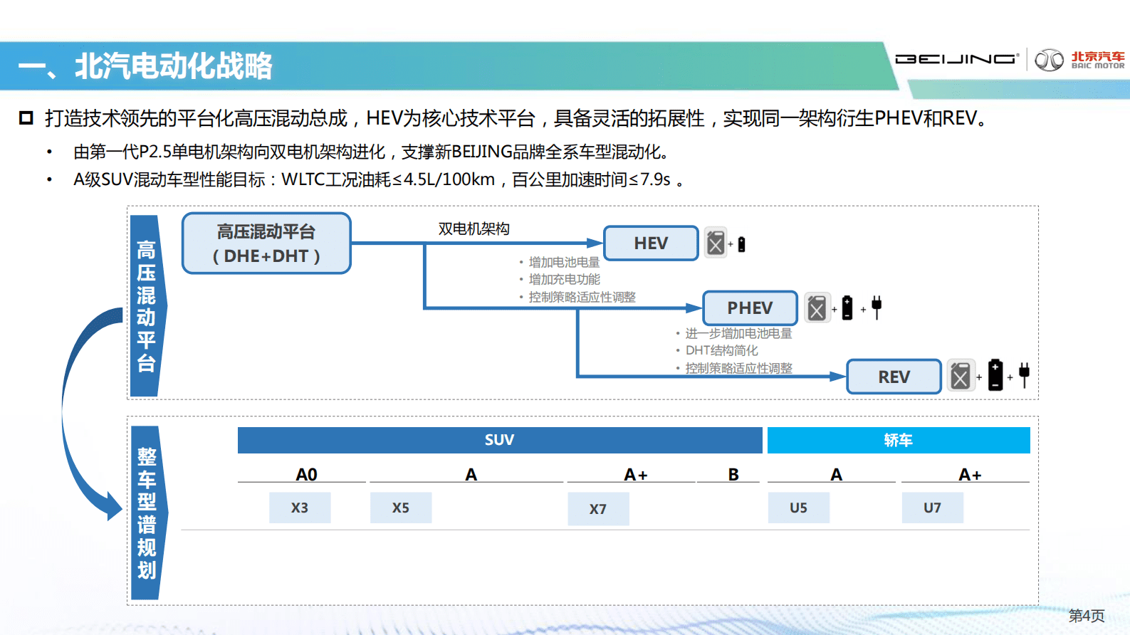This screenshot has width=1130, height=635.
Task: Click the 轿车 header bar
Action: (x=899, y=440)
